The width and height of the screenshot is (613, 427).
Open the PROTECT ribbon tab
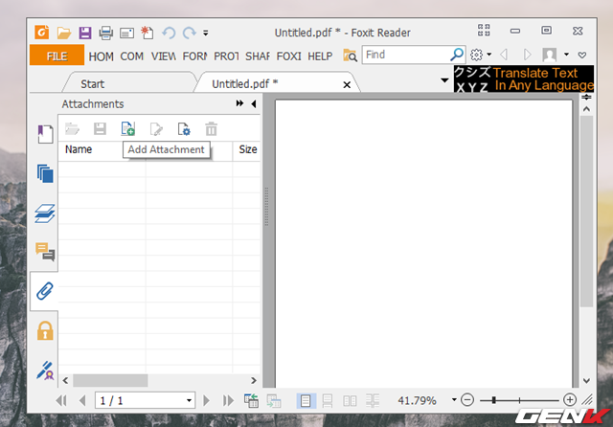coord(226,56)
